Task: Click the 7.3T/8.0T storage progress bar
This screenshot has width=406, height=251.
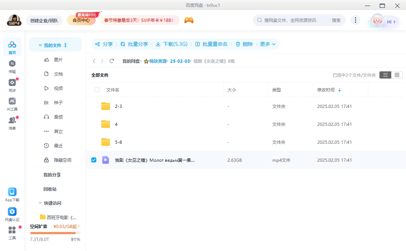Action: click(x=55, y=232)
